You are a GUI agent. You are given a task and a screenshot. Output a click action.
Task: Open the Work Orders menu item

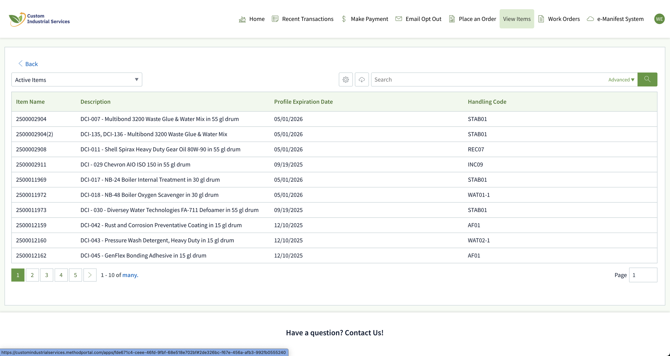pyautogui.click(x=563, y=19)
